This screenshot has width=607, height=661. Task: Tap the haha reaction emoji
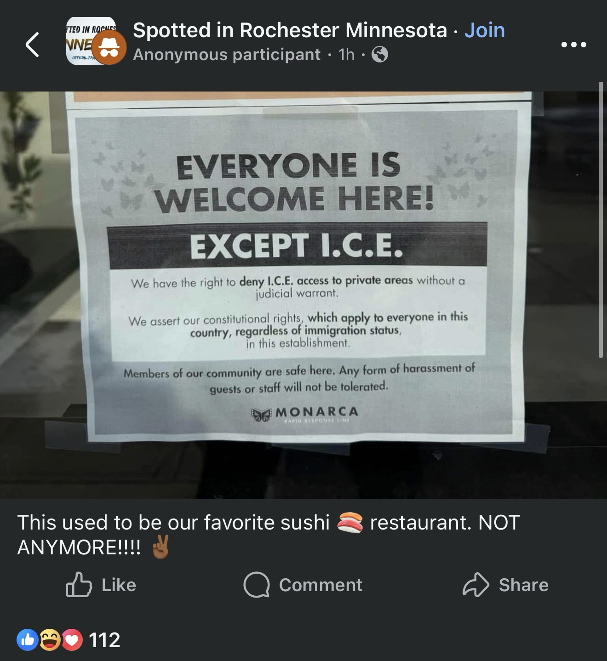pos(50,640)
